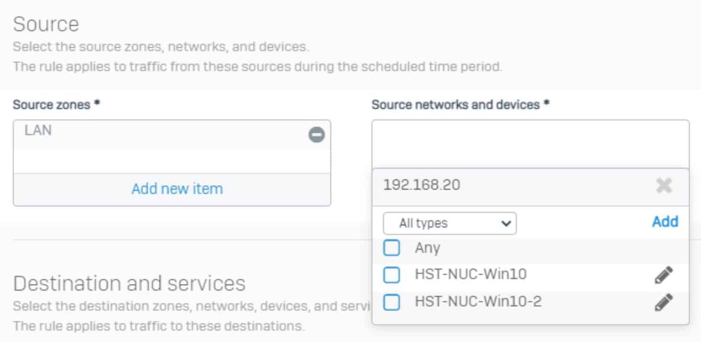
Task: Select the HST-NUC-Win10-2 checkbox
Action: (391, 303)
